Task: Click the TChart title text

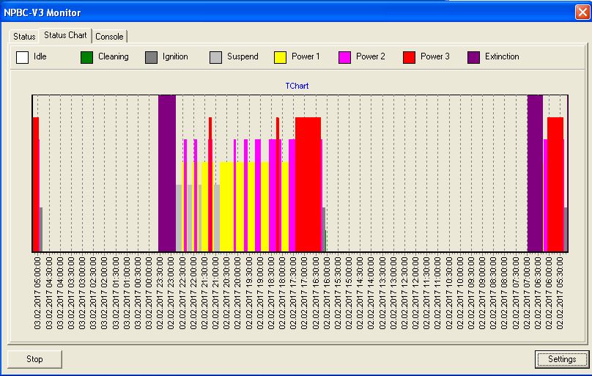Action: pyautogui.click(x=297, y=86)
